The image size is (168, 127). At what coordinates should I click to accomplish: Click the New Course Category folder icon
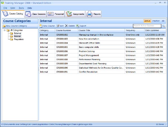pos(4,26)
